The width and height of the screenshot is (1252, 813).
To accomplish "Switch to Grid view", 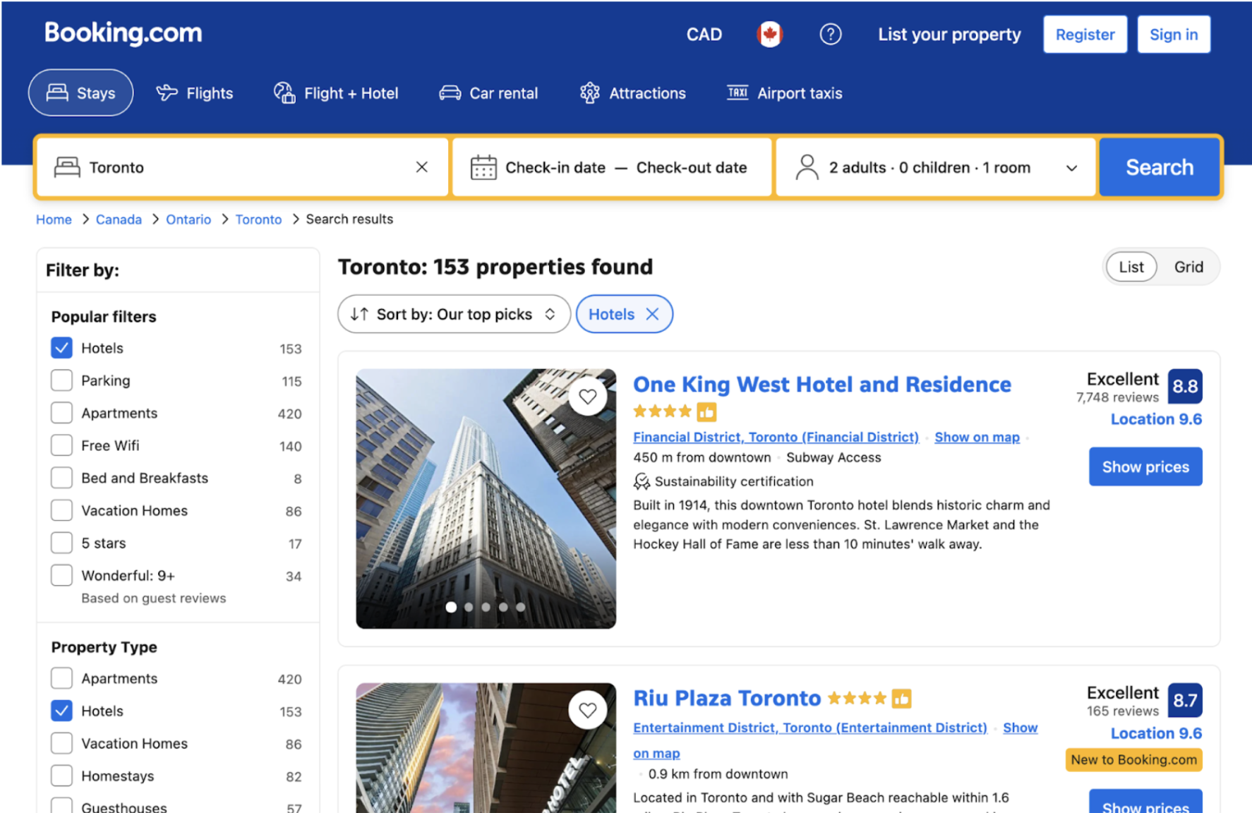I will coord(1188,267).
